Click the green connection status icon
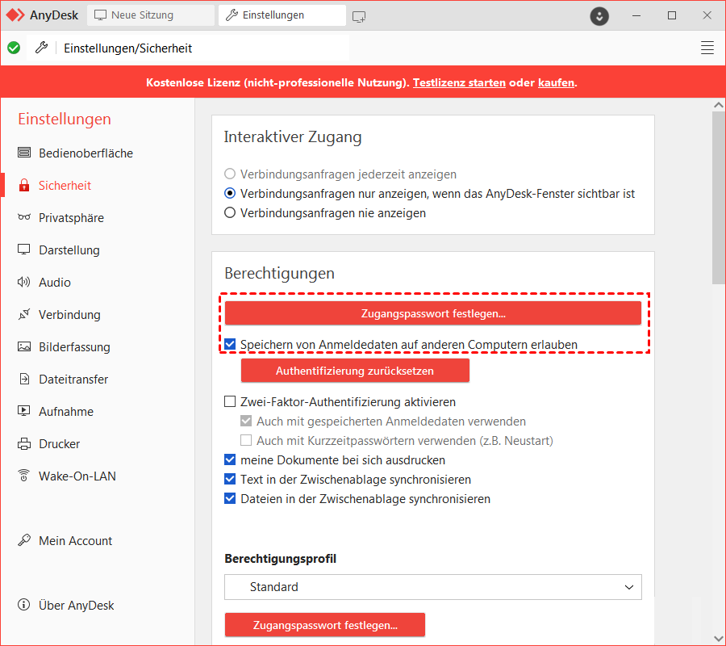726x646 pixels. pos(14,48)
